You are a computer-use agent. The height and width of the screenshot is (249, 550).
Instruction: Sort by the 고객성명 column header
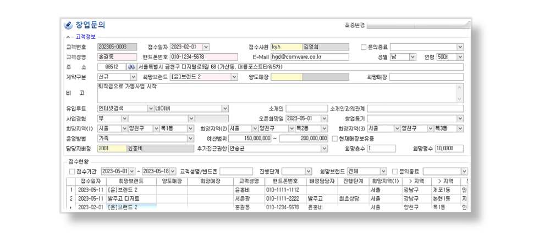(249, 181)
